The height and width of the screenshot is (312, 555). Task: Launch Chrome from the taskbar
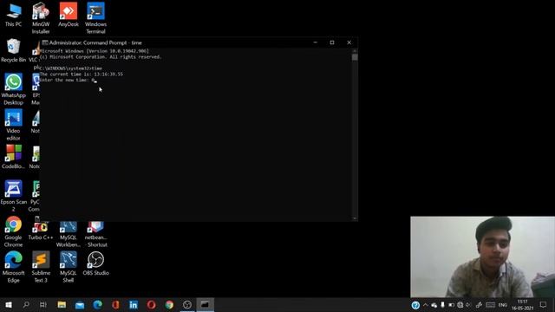click(169, 304)
